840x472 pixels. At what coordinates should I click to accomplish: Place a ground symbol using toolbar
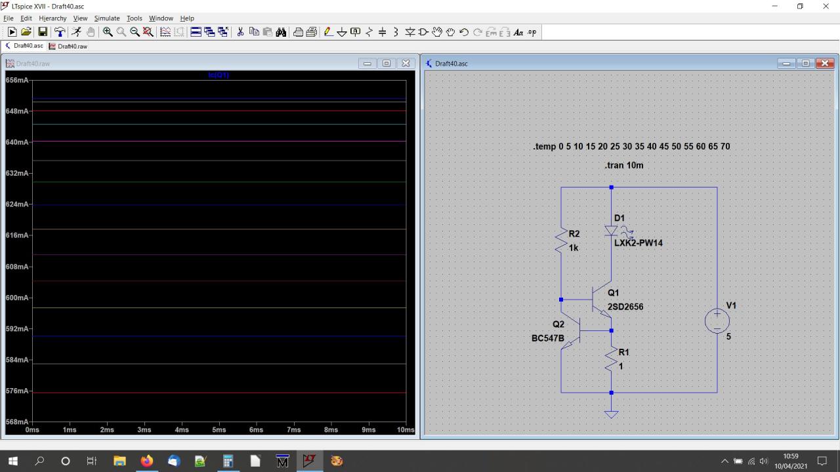point(341,32)
